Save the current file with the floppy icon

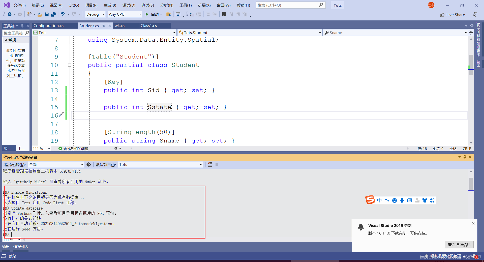coord(47,14)
